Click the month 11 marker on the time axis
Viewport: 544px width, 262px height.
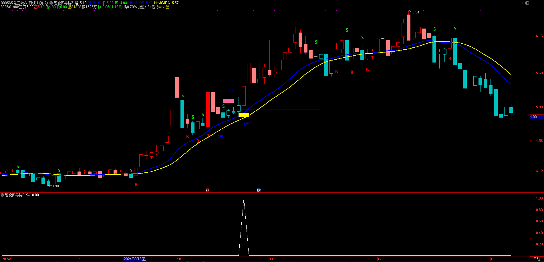271,259
